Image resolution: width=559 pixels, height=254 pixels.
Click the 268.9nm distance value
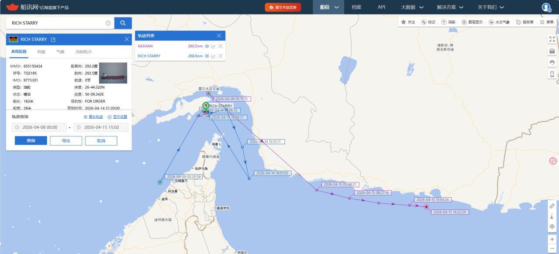pyautogui.click(x=195, y=56)
